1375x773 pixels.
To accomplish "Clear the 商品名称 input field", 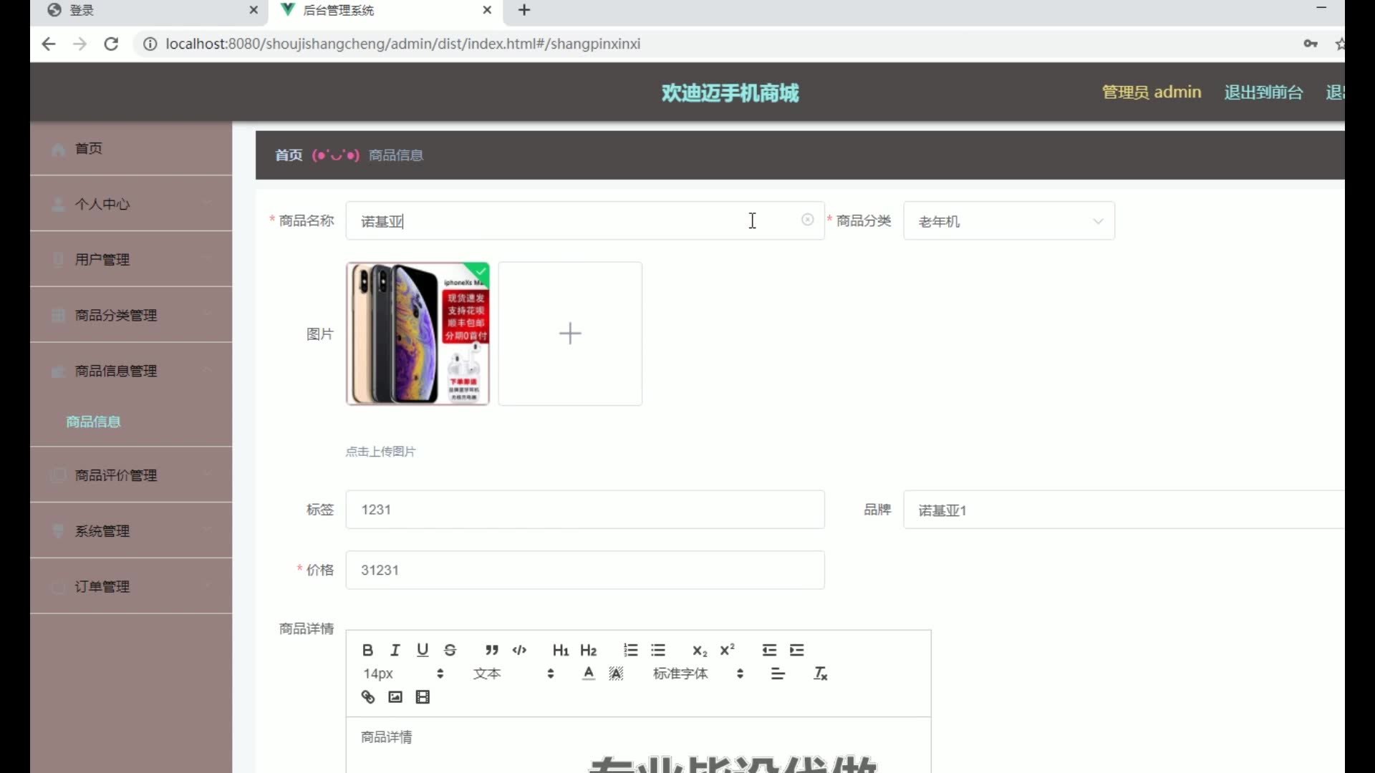I will 807,220.
